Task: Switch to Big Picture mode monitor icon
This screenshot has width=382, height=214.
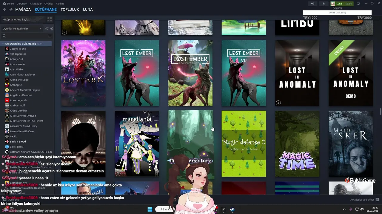Action: click(x=358, y=4)
